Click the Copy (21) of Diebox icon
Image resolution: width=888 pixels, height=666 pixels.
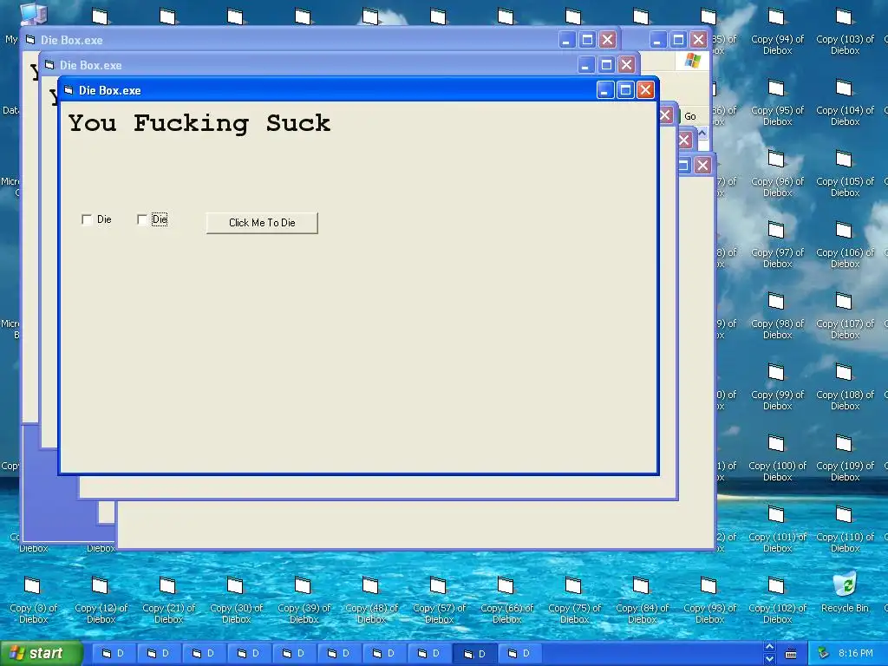click(x=168, y=600)
